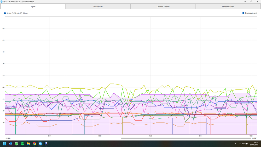Open Outlook from the taskbar
The width and height of the screenshot is (261, 147).
point(10,144)
